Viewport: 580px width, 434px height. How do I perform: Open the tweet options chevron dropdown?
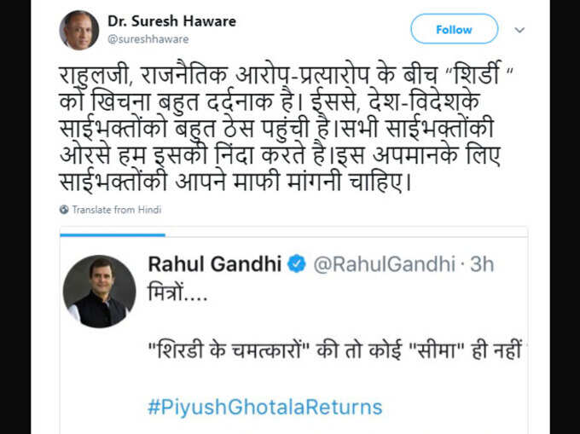[519, 30]
